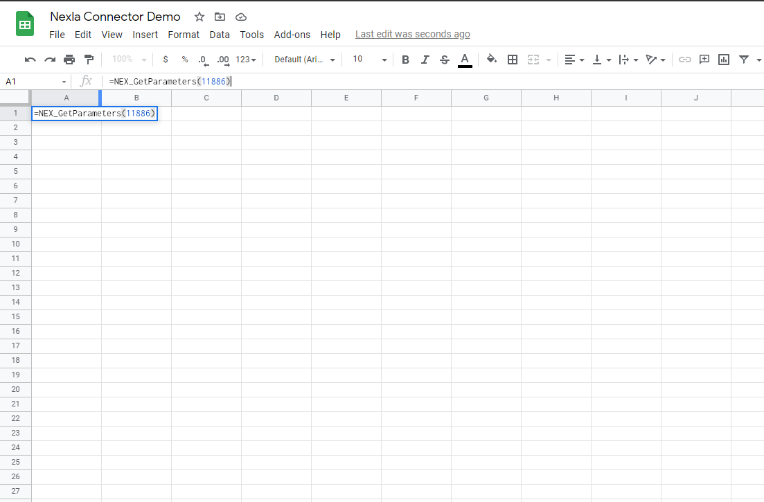Image resolution: width=764 pixels, height=502 pixels.
Task: Open the File menu
Action: (x=57, y=35)
